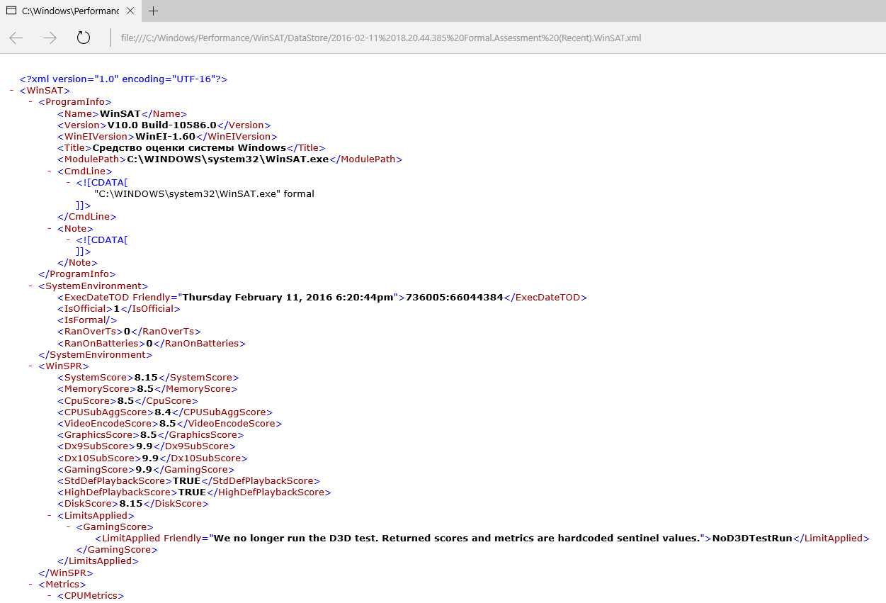Collapse the CPUMetrics node
Image resolution: width=886 pixels, height=603 pixels.
[x=50, y=596]
